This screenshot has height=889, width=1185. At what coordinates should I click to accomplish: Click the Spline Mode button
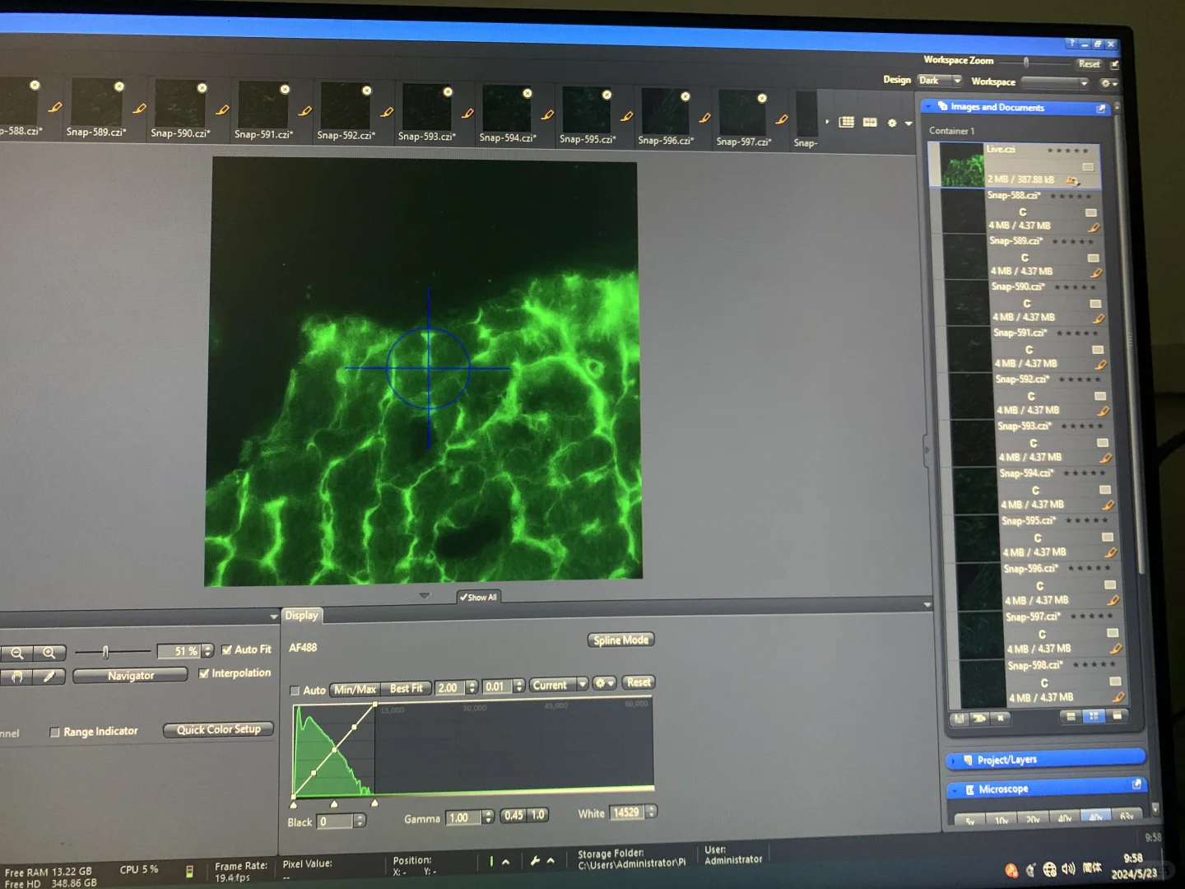tap(620, 640)
